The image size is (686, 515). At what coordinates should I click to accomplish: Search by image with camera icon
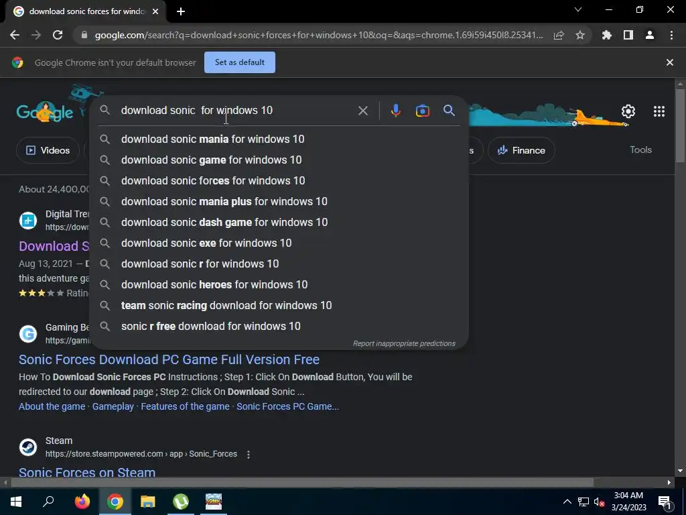point(422,111)
